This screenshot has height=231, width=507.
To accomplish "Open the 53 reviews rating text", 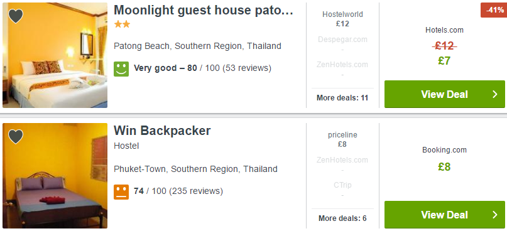I will pos(202,68).
